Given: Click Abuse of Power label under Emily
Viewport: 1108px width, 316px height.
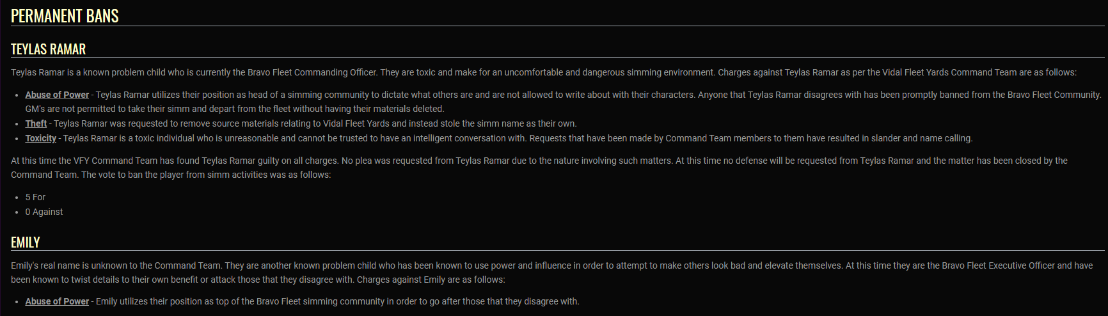Looking at the screenshot, I should (57, 301).
